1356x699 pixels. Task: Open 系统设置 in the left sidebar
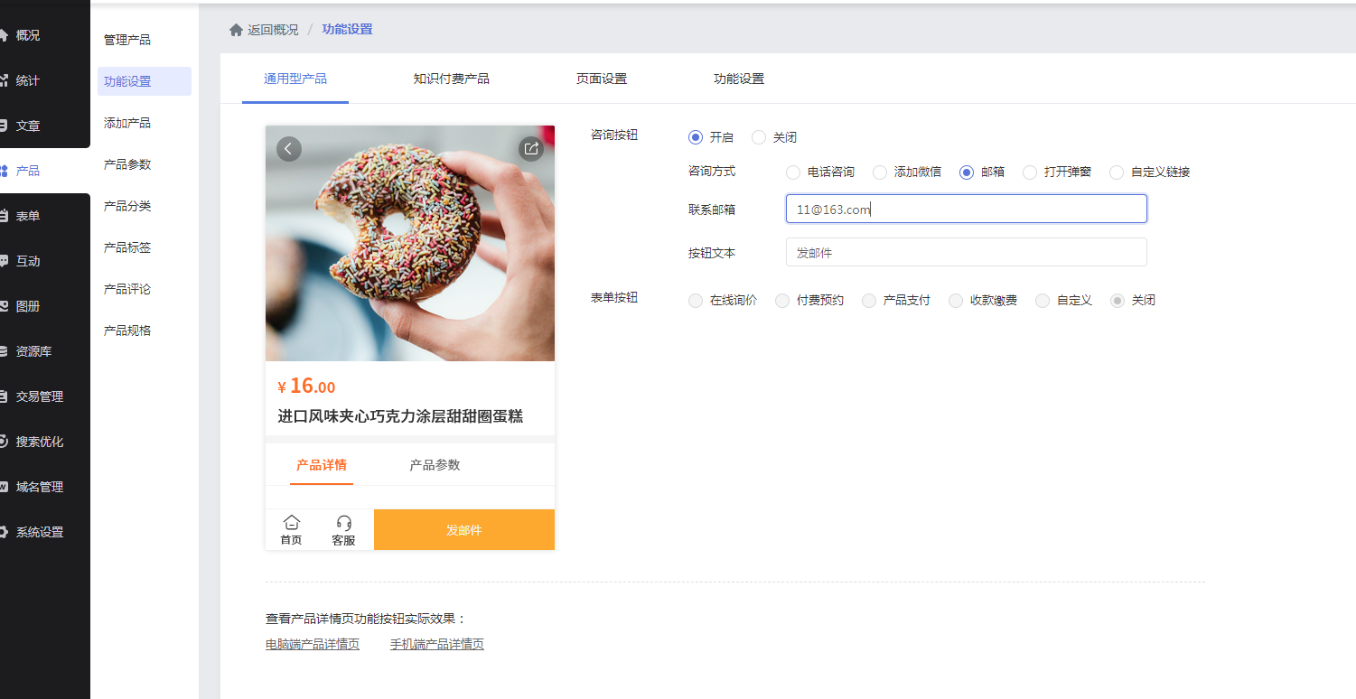click(x=39, y=532)
